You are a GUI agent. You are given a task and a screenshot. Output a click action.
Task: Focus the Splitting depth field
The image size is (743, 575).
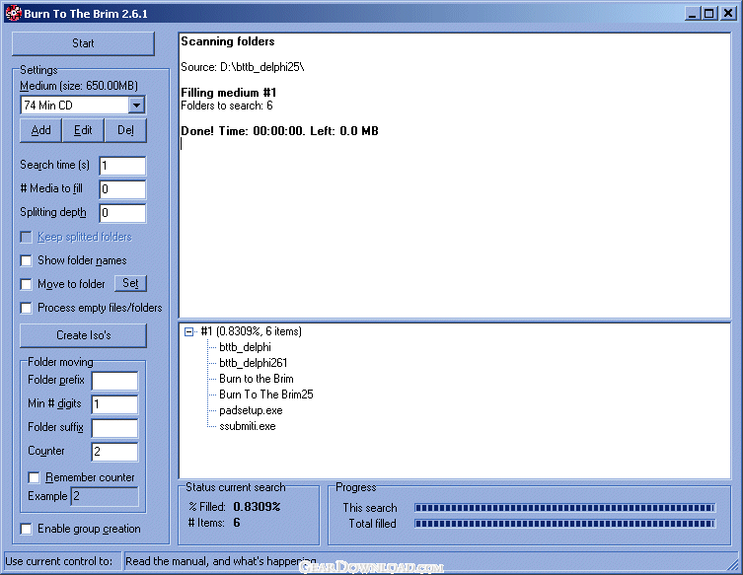[122, 213]
